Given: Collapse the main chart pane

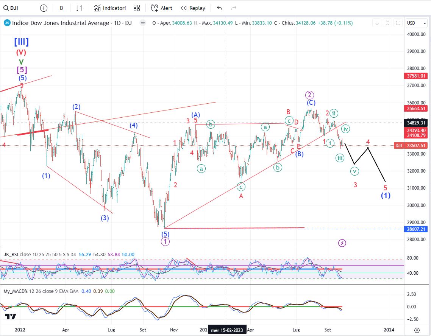Looking at the screenshot, I should [387, 23].
